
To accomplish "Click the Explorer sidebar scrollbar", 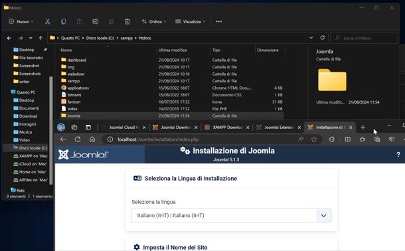I will click(51, 130).
